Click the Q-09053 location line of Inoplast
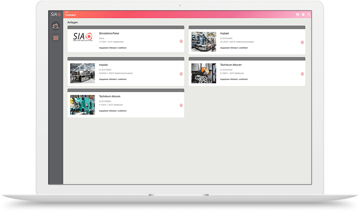 point(116,73)
